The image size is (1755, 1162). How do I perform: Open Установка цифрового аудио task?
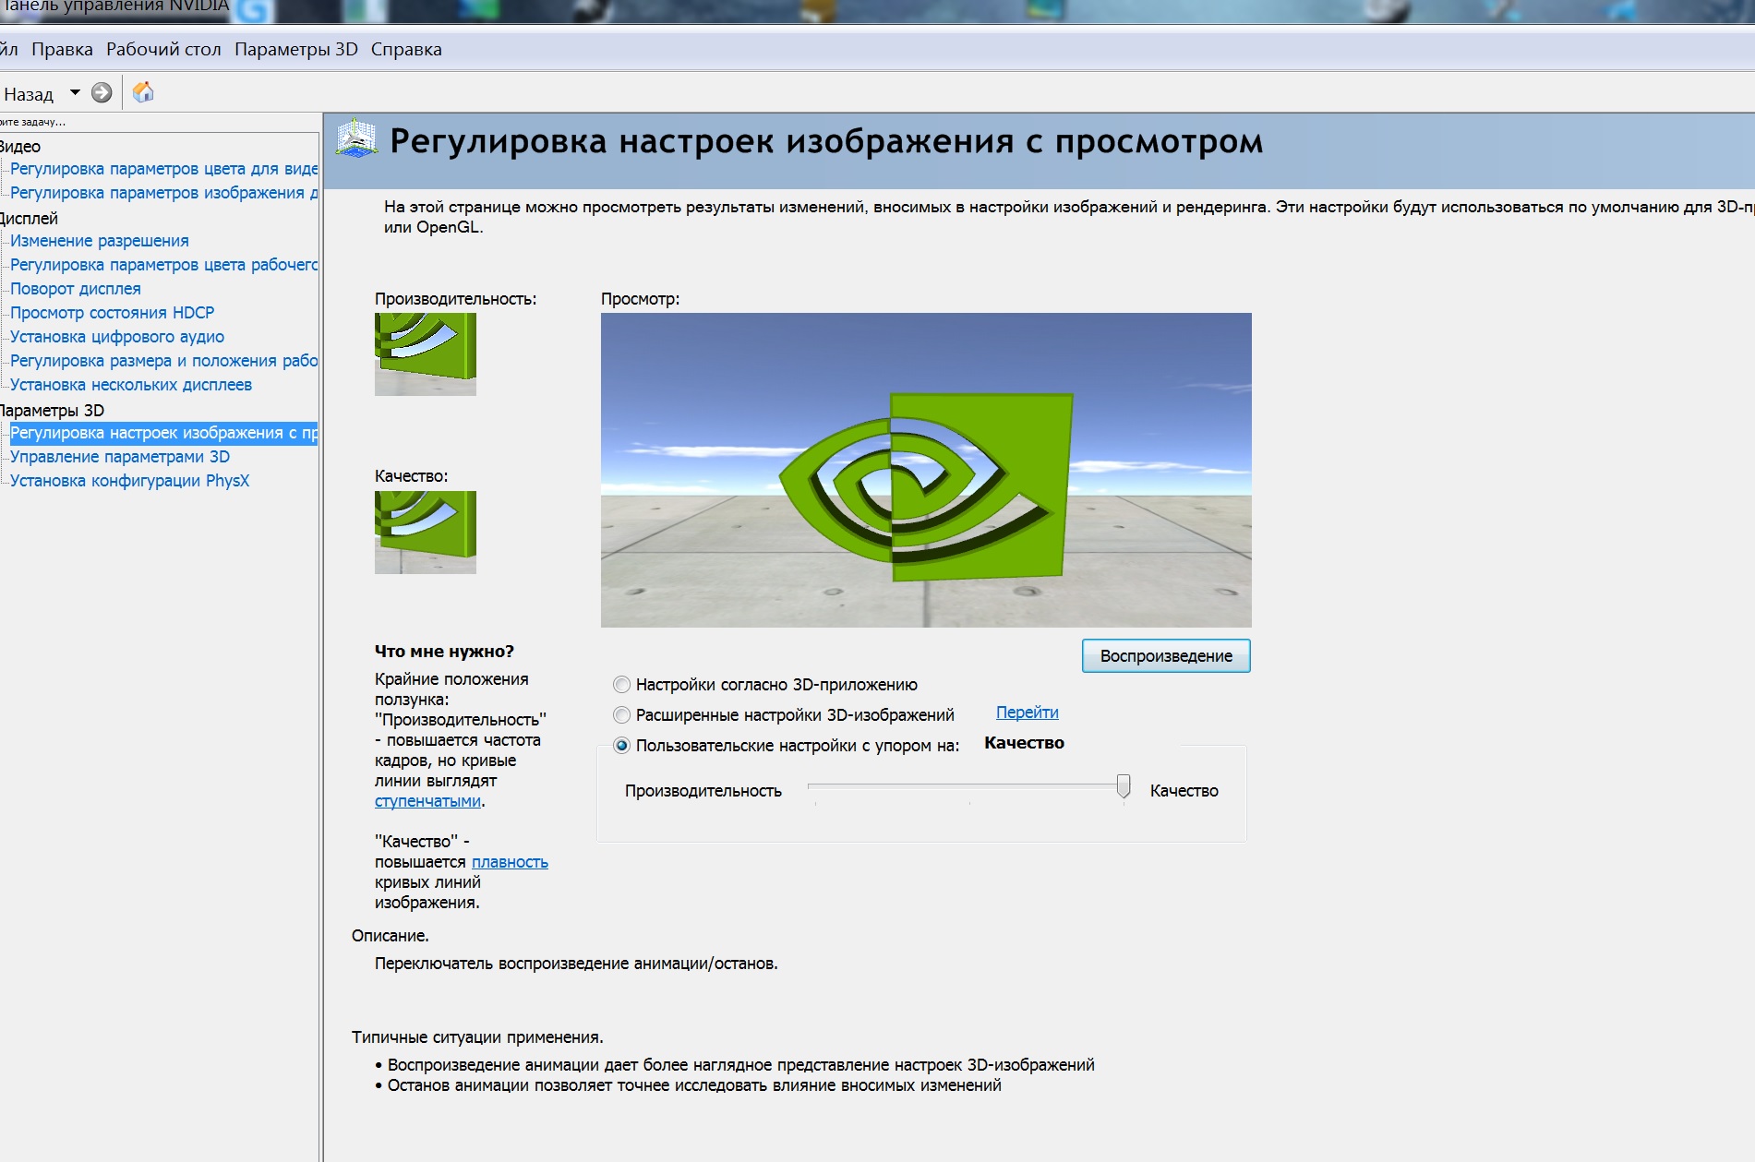[x=117, y=337]
